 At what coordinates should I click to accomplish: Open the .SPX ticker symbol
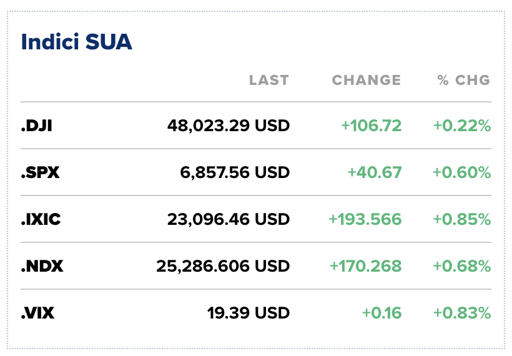pyautogui.click(x=40, y=172)
